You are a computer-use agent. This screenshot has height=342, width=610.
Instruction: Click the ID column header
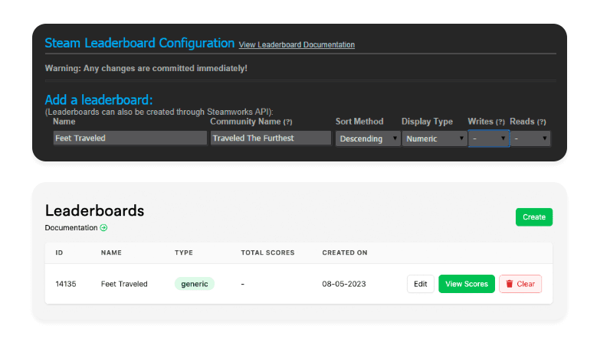coord(59,252)
